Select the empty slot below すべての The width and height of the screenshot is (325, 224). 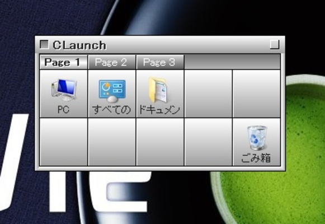[x=112, y=142]
